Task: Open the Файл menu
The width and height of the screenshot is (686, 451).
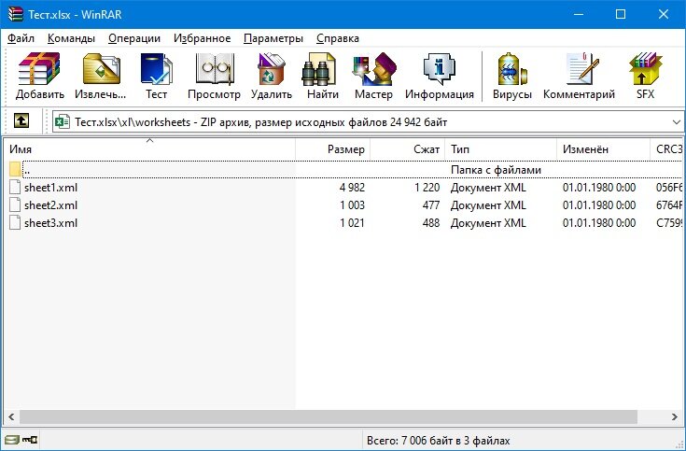Action: click(x=21, y=38)
